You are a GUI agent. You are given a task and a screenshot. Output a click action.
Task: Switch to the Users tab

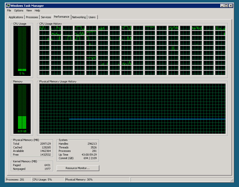click(92, 17)
